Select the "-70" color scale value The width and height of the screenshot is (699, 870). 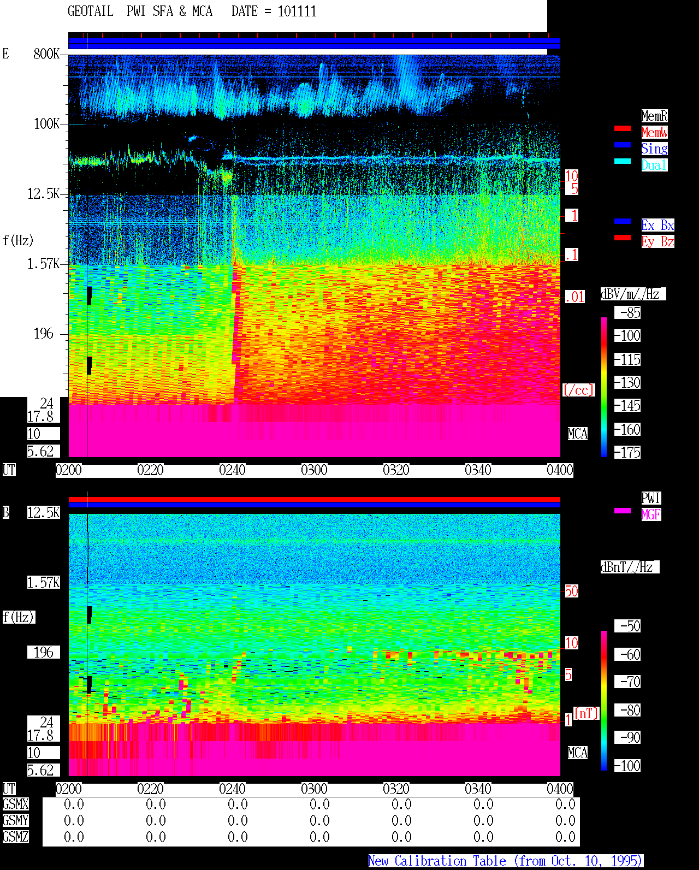[628, 682]
